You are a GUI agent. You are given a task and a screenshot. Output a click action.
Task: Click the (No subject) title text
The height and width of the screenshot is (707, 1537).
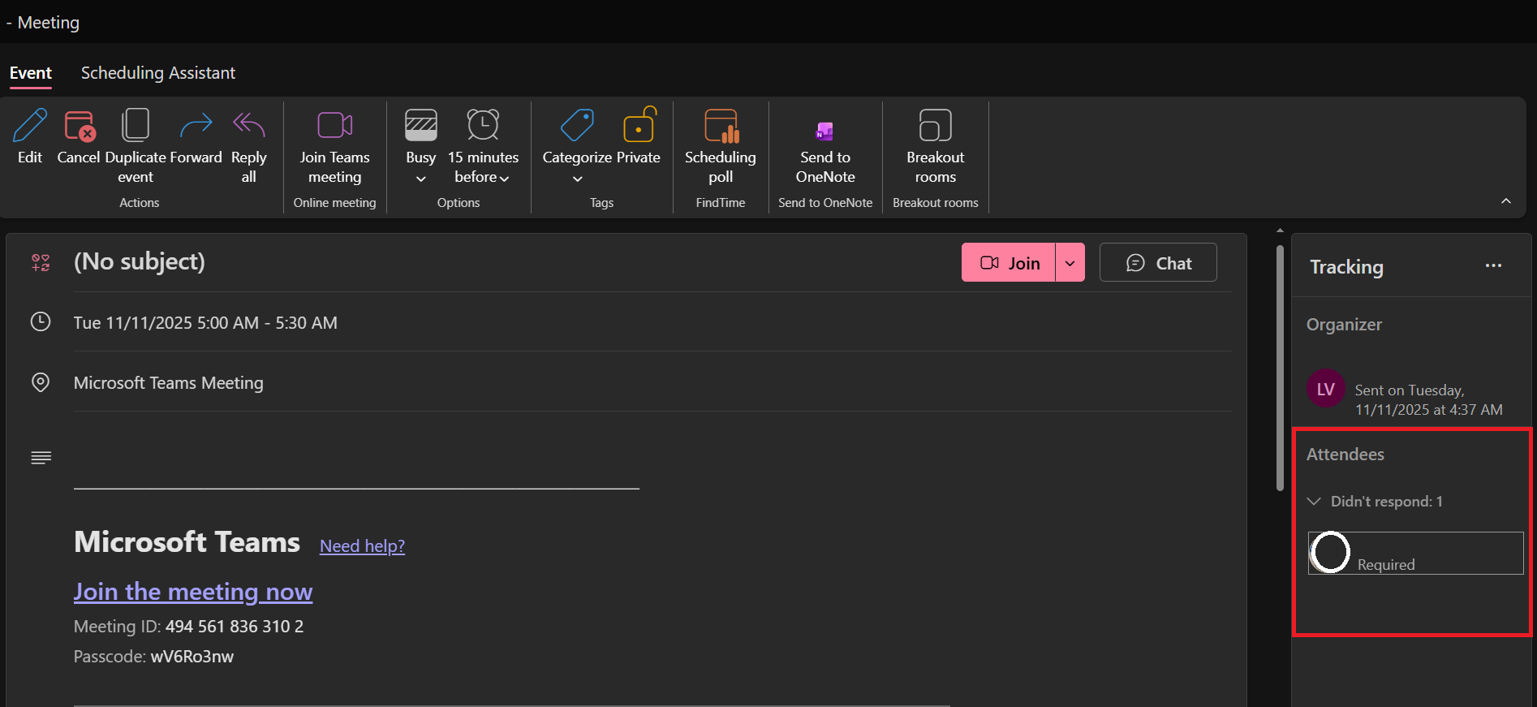pyautogui.click(x=140, y=261)
